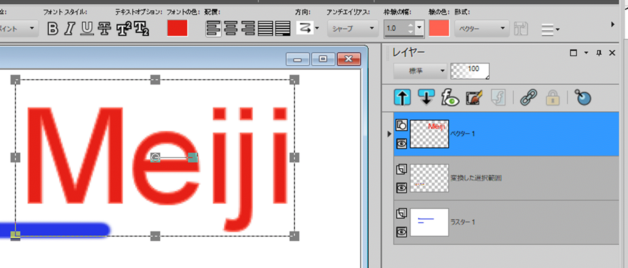Viewport: 628px width, 268px height.
Task: Open the anti-alias シャープ dropdown
Action: pyautogui.click(x=353, y=28)
